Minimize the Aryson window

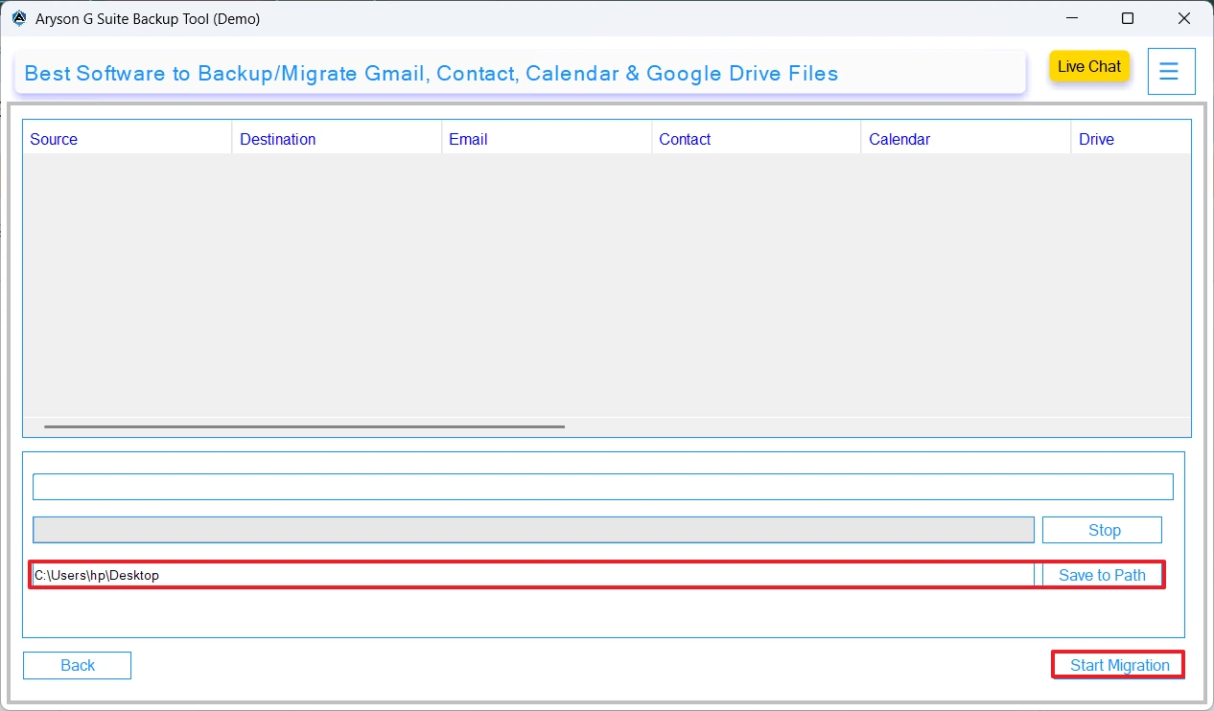(1070, 18)
